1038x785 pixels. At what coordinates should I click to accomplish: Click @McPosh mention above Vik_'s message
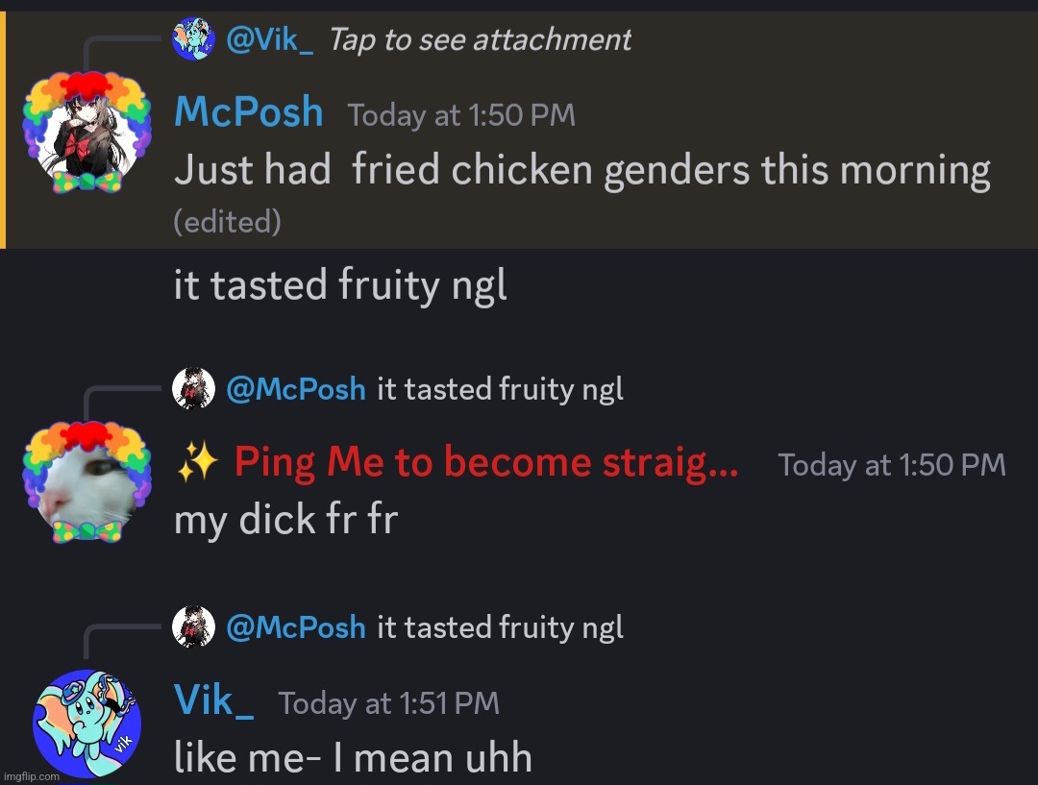pyautogui.click(x=296, y=626)
